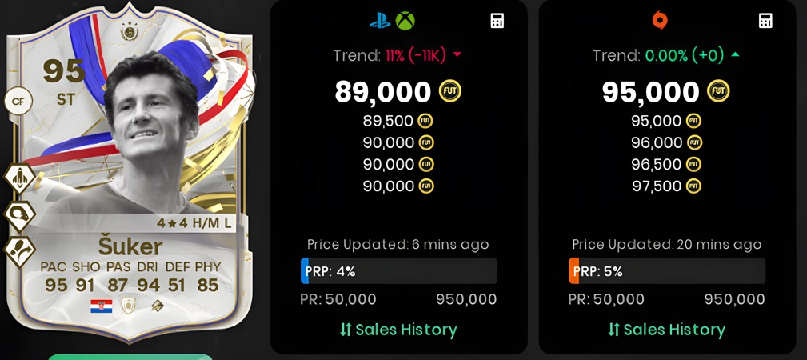Click the Origin PC platform icon
Image resolution: width=807 pixels, height=360 pixels.
click(x=659, y=21)
